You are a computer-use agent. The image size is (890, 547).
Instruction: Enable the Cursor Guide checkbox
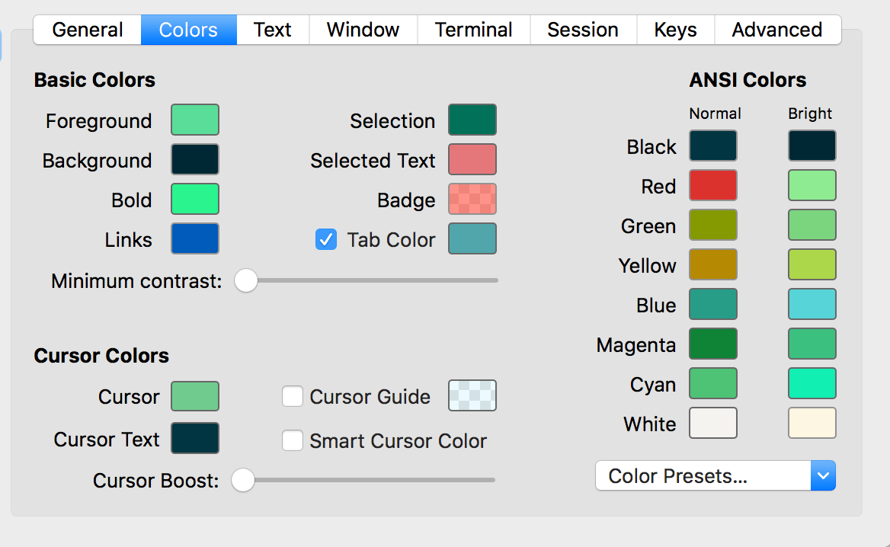[293, 397]
